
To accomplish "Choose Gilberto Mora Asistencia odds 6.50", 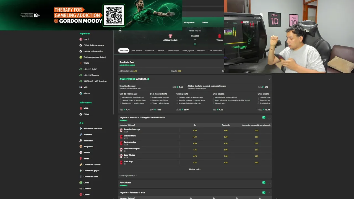I will coord(226,137).
